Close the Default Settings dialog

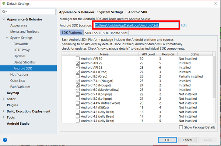pos(216,4)
